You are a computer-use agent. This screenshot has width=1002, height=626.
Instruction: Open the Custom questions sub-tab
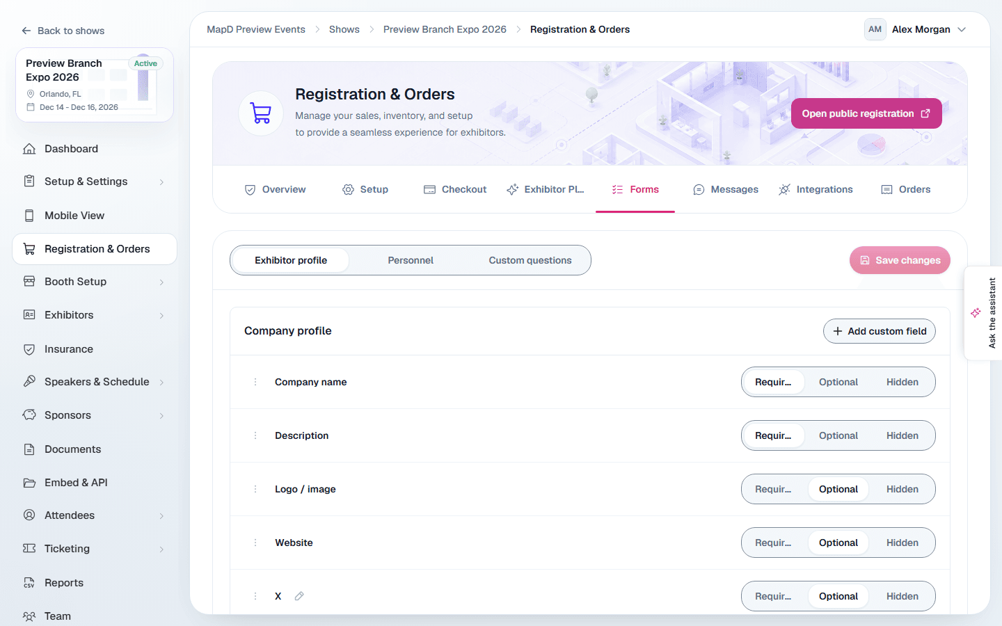pos(530,260)
